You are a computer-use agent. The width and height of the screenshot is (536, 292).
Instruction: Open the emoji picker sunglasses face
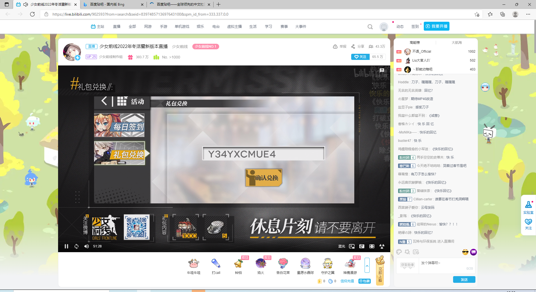pyautogui.click(x=465, y=252)
